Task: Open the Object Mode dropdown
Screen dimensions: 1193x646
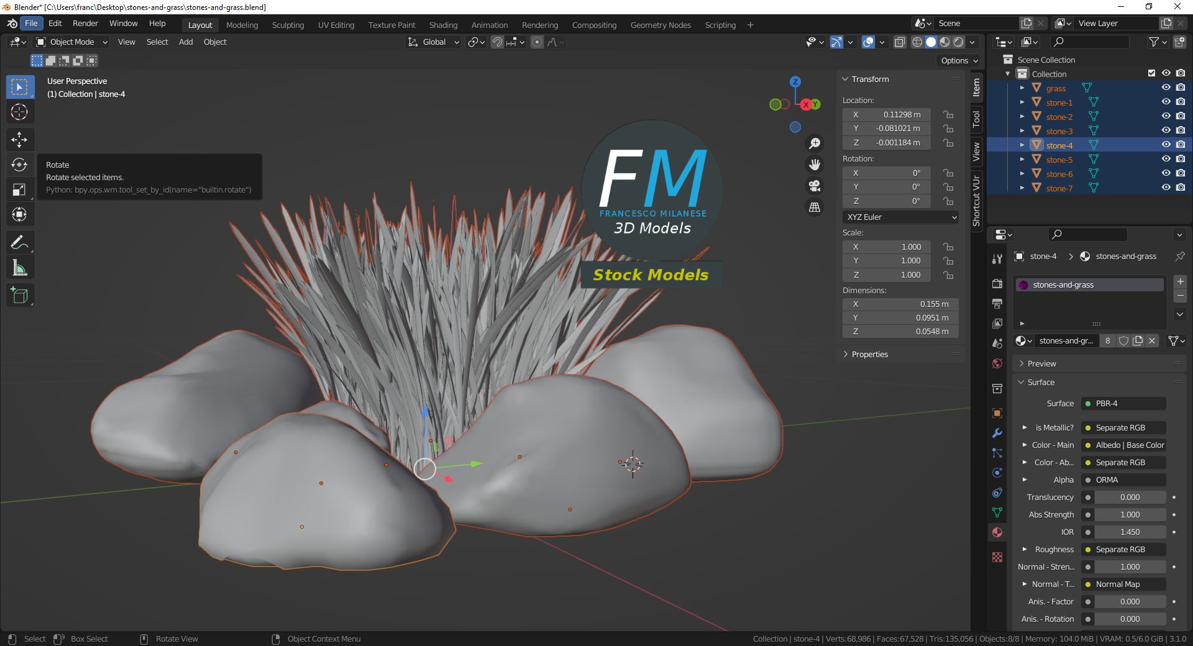Action: click(72, 42)
